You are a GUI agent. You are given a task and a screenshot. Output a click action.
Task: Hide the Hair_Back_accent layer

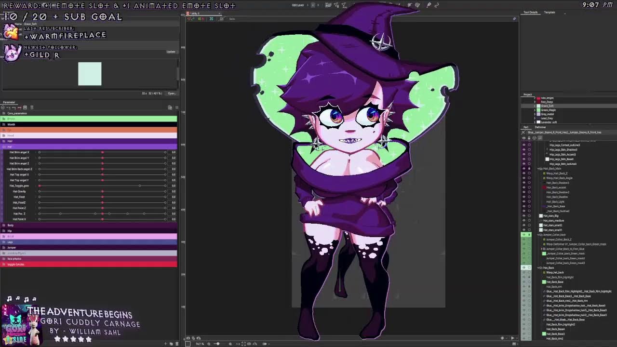coord(524,187)
